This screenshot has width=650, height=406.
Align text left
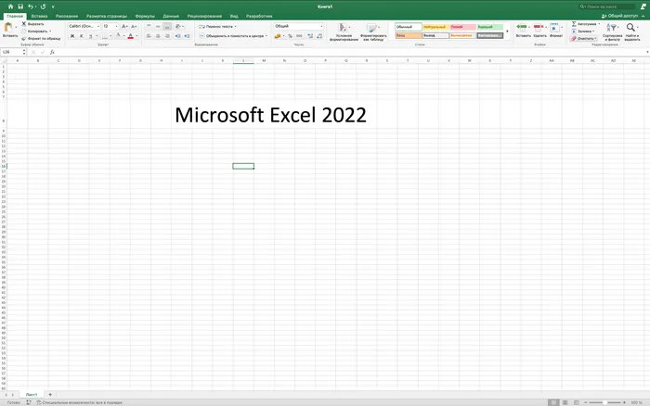pyautogui.click(x=149, y=36)
